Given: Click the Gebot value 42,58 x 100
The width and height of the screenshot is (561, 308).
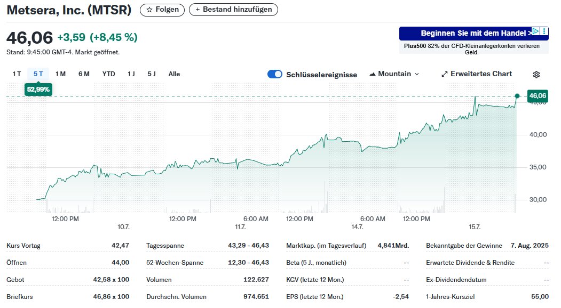Looking at the screenshot, I should (x=111, y=280).
